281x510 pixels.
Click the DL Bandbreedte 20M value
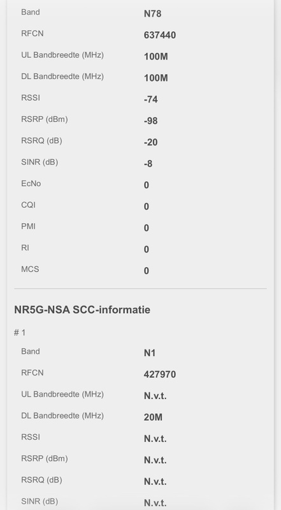pos(153,418)
